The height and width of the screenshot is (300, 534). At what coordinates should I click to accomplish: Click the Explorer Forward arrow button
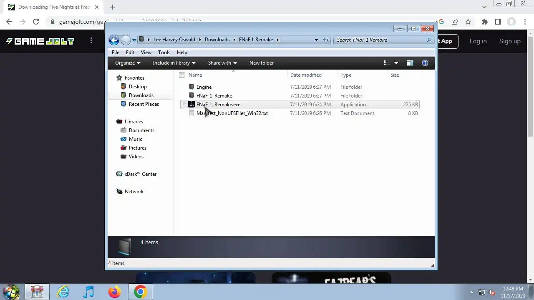tap(126, 40)
